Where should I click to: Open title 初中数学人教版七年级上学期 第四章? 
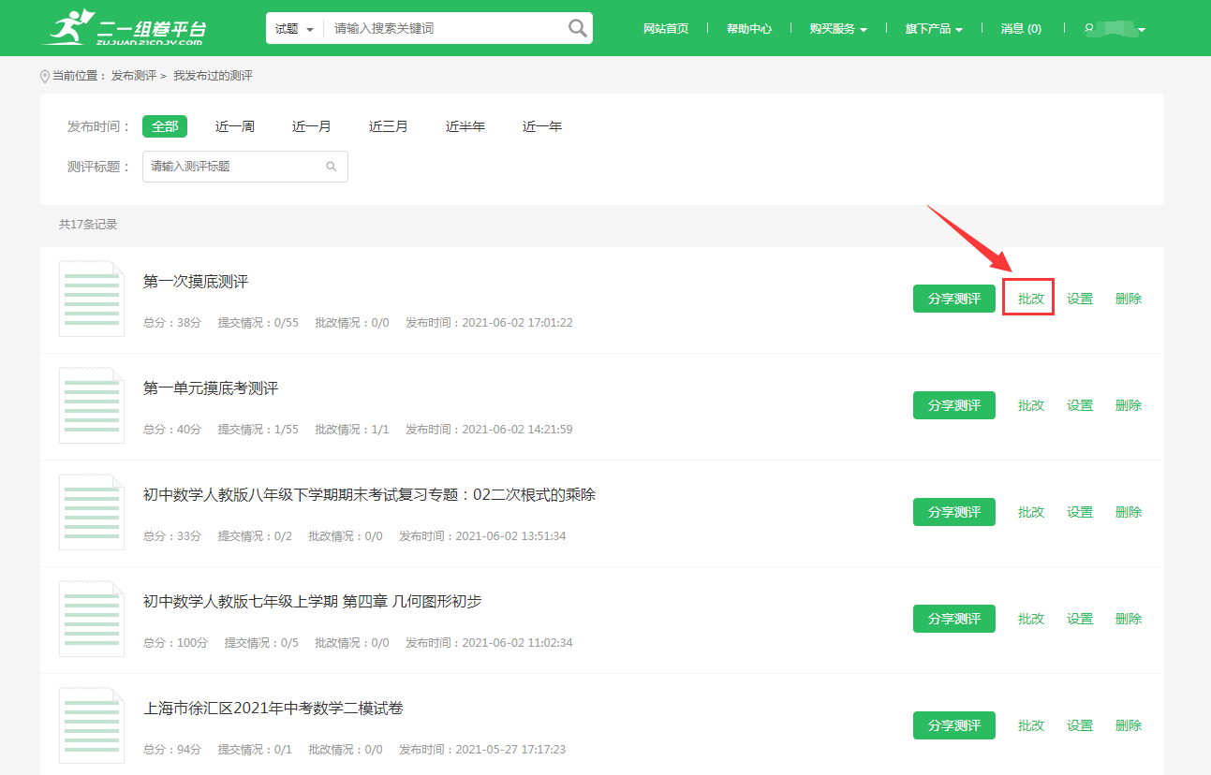click(x=313, y=602)
